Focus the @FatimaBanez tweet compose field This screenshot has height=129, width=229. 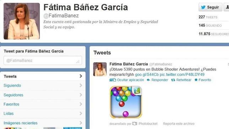point(43,61)
